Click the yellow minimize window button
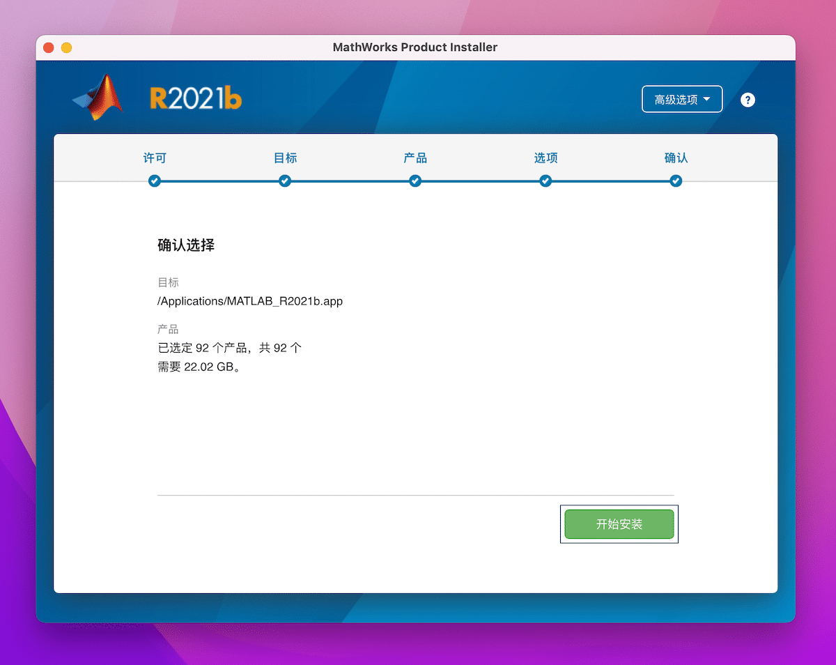 point(66,47)
